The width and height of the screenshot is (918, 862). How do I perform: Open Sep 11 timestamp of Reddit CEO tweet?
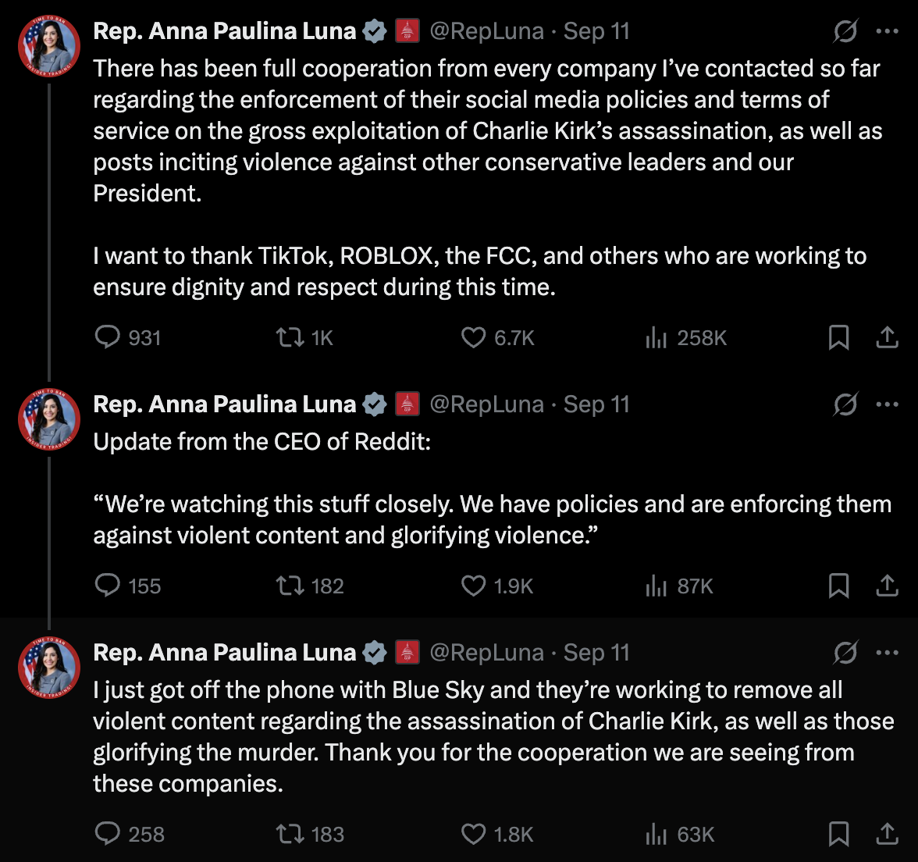[596, 404]
